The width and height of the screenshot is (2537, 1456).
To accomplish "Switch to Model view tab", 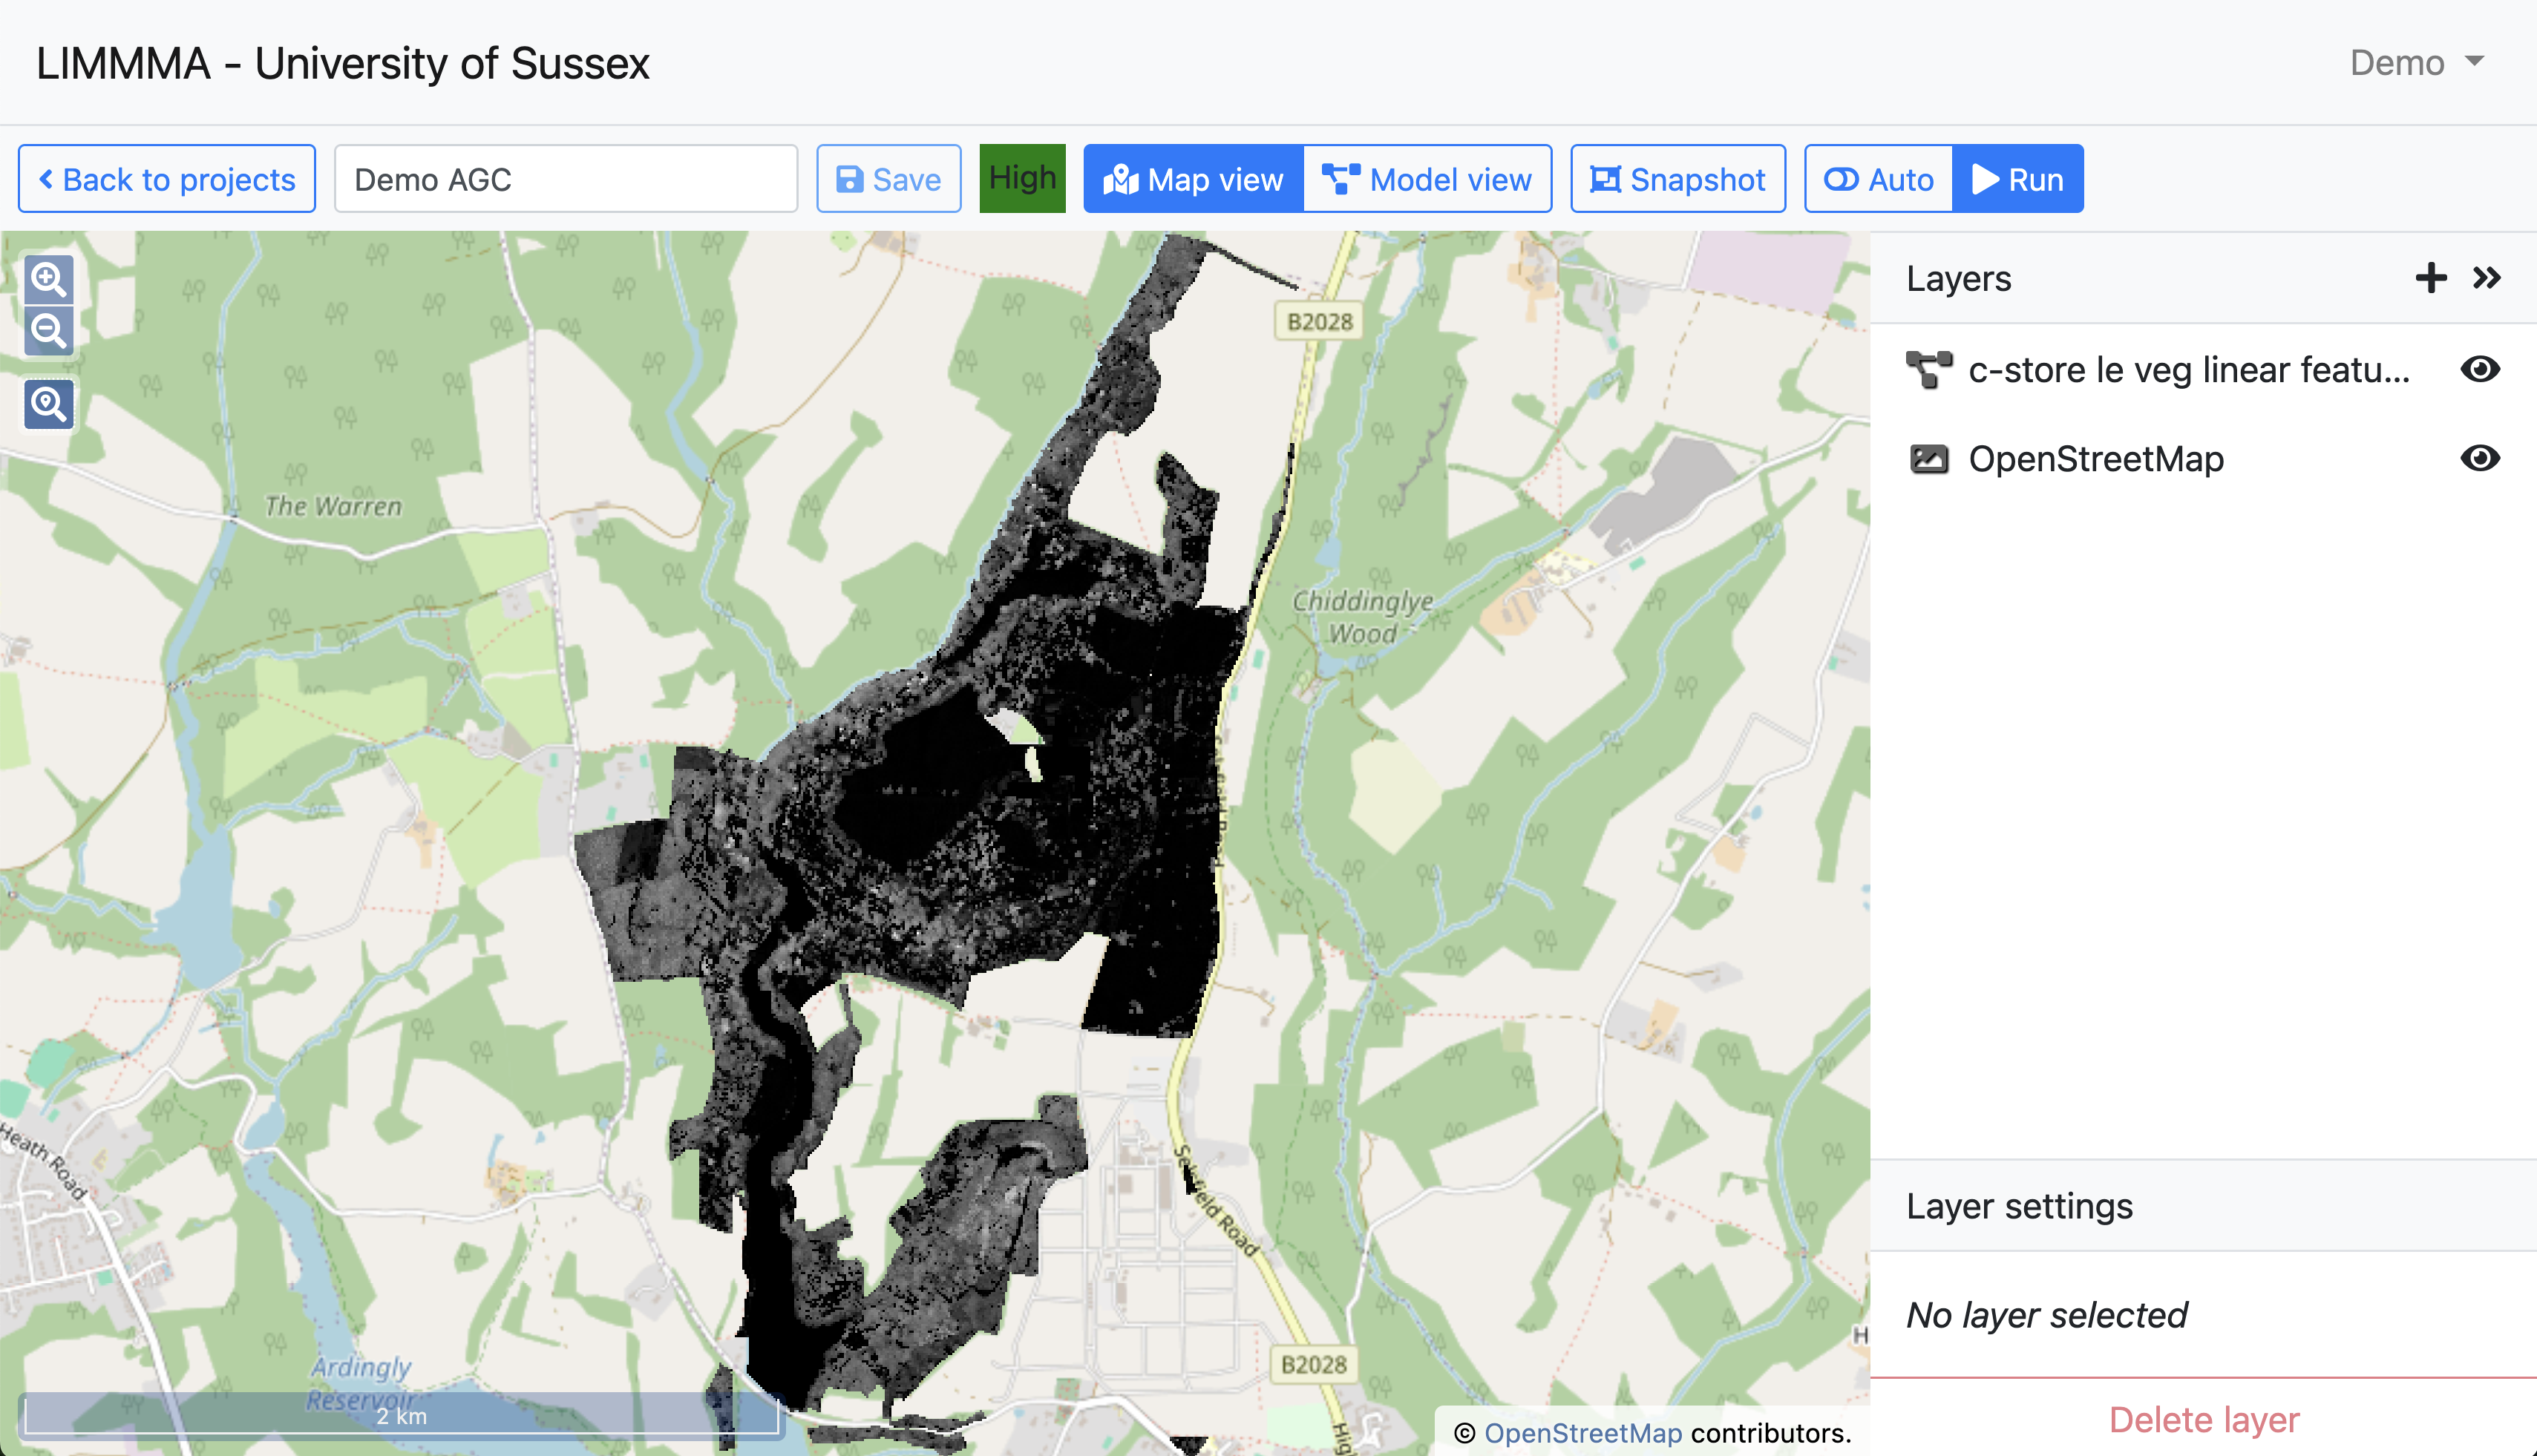I will 1427,179.
